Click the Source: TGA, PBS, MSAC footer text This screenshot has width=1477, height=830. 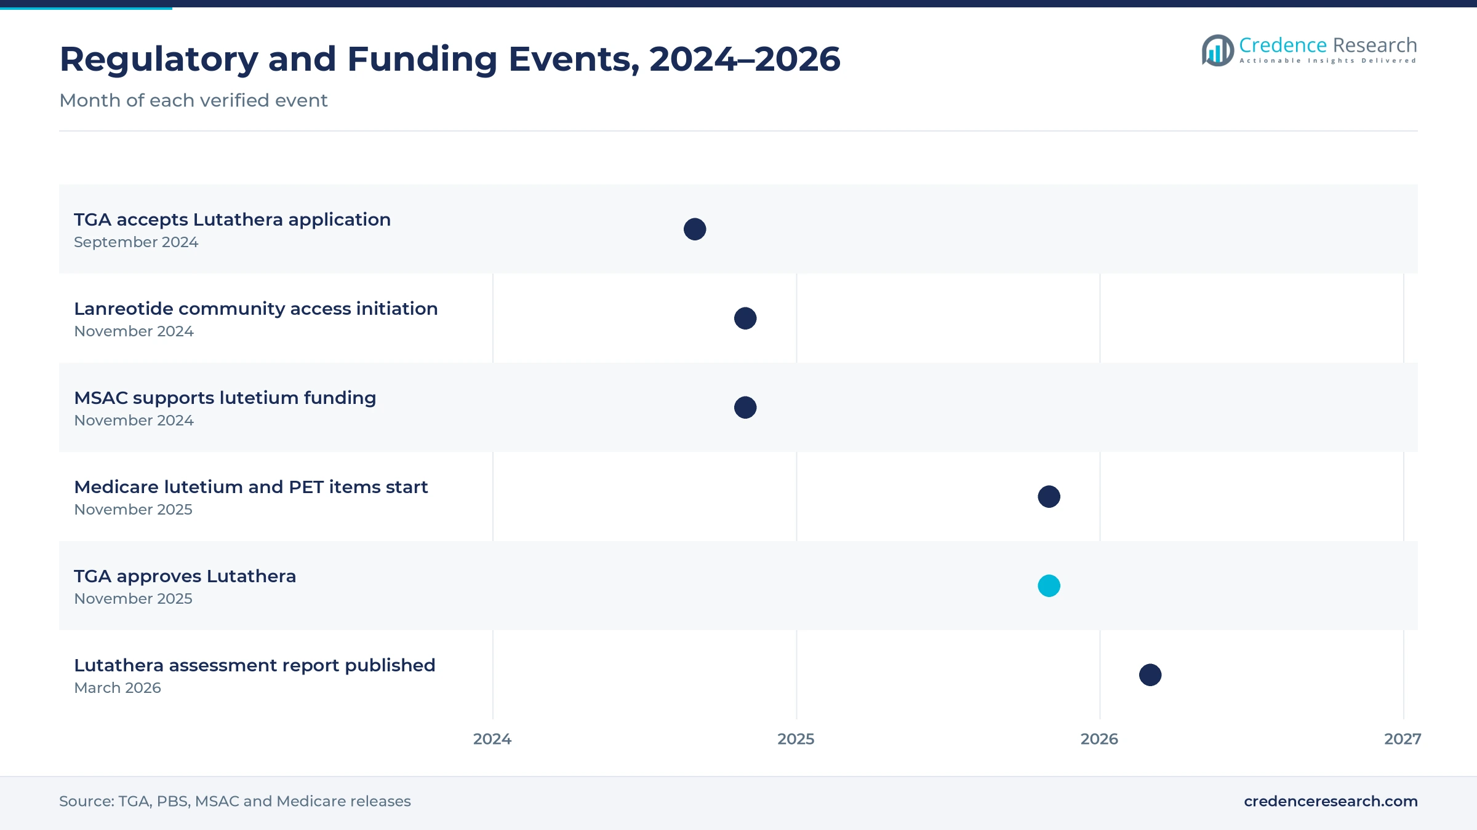[x=234, y=801]
